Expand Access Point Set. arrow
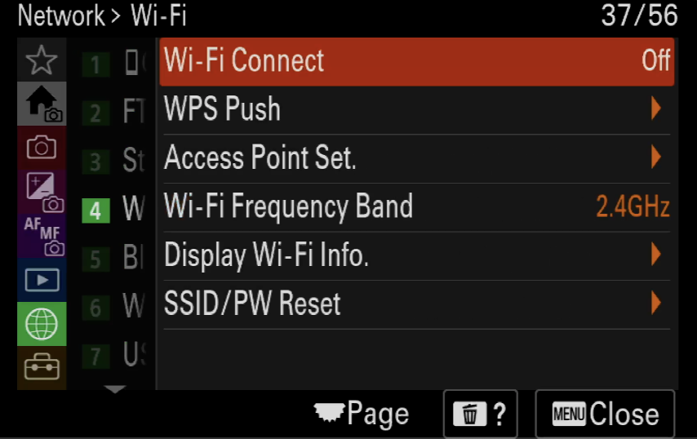Screen dimensions: 697x439 pyautogui.click(x=655, y=157)
